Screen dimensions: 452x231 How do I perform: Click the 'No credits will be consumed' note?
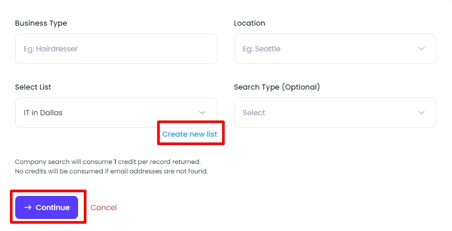[112, 171]
